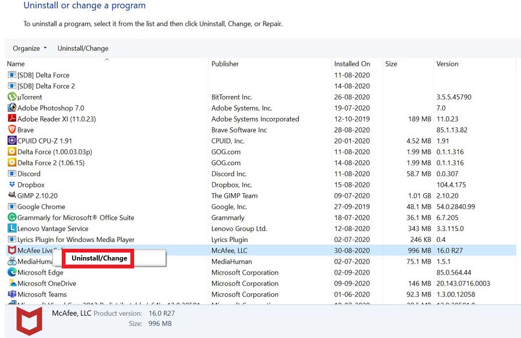Click the Dropbox icon

pyautogui.click(x=12, y=184)
